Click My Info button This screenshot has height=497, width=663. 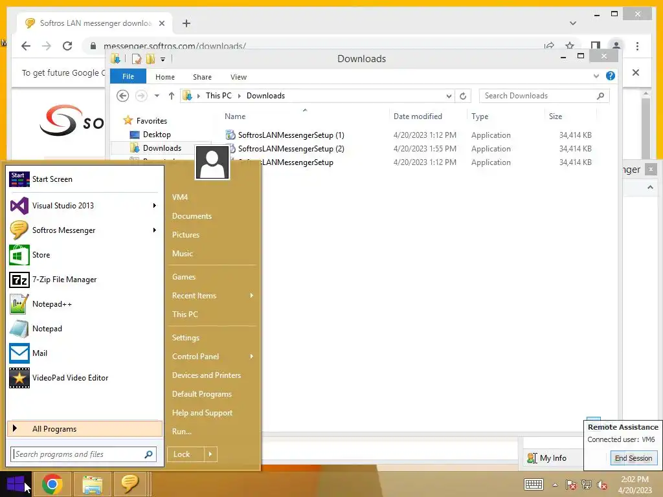point(547,458)
